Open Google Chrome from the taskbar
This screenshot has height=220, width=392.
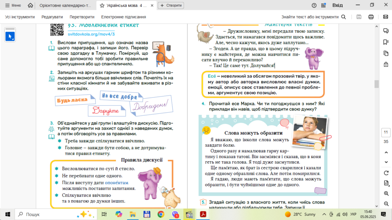[161, 214]
